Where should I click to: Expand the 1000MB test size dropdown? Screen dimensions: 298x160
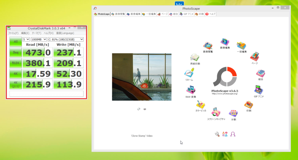pyautogui.click(x=39, y=39)
